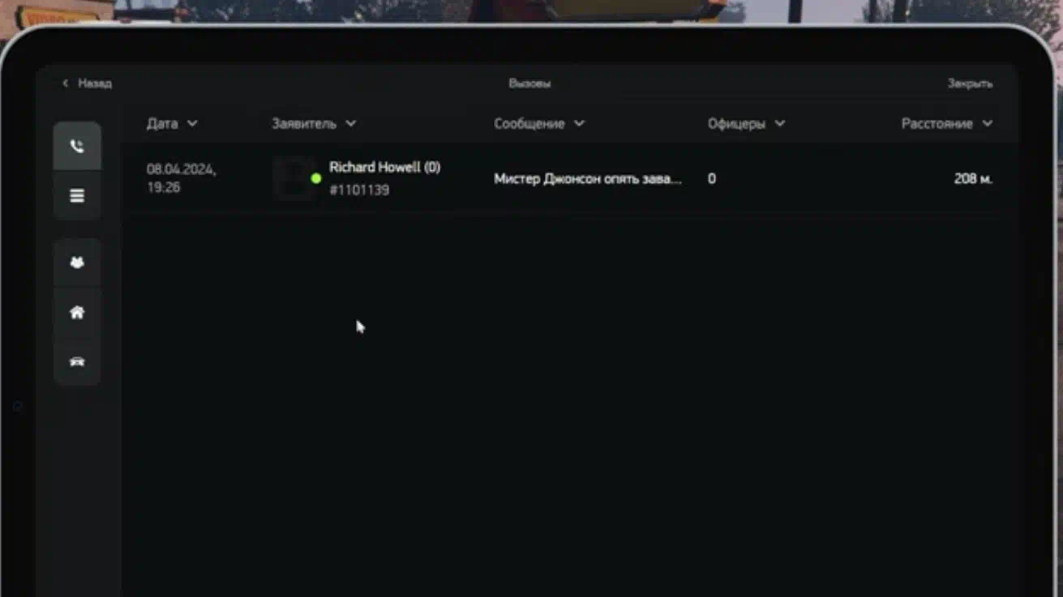Image resolution: width=1063 pixels, height=597 pixels.
Task: Open message starting with Мистер Джонсон
Action: pos(588,179)
